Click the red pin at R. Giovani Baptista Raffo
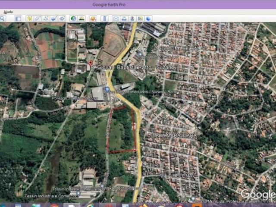Image resolution: width=276 pixels, height=207 pixels. point(90,63)
